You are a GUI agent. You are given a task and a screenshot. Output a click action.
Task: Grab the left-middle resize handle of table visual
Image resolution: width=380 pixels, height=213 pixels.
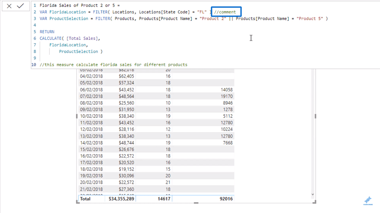pyautogui.click(x=77, y=116)
